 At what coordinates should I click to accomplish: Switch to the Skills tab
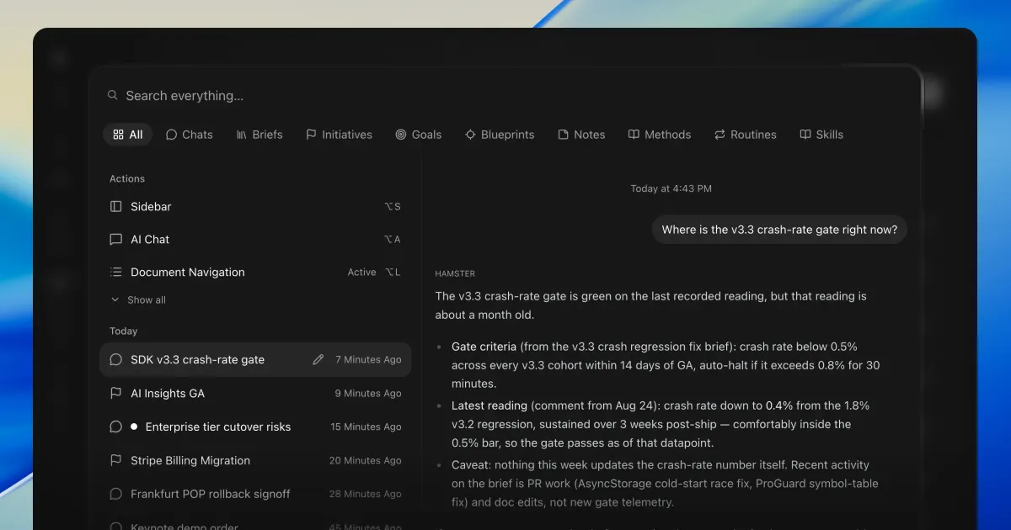pos(821,135)
